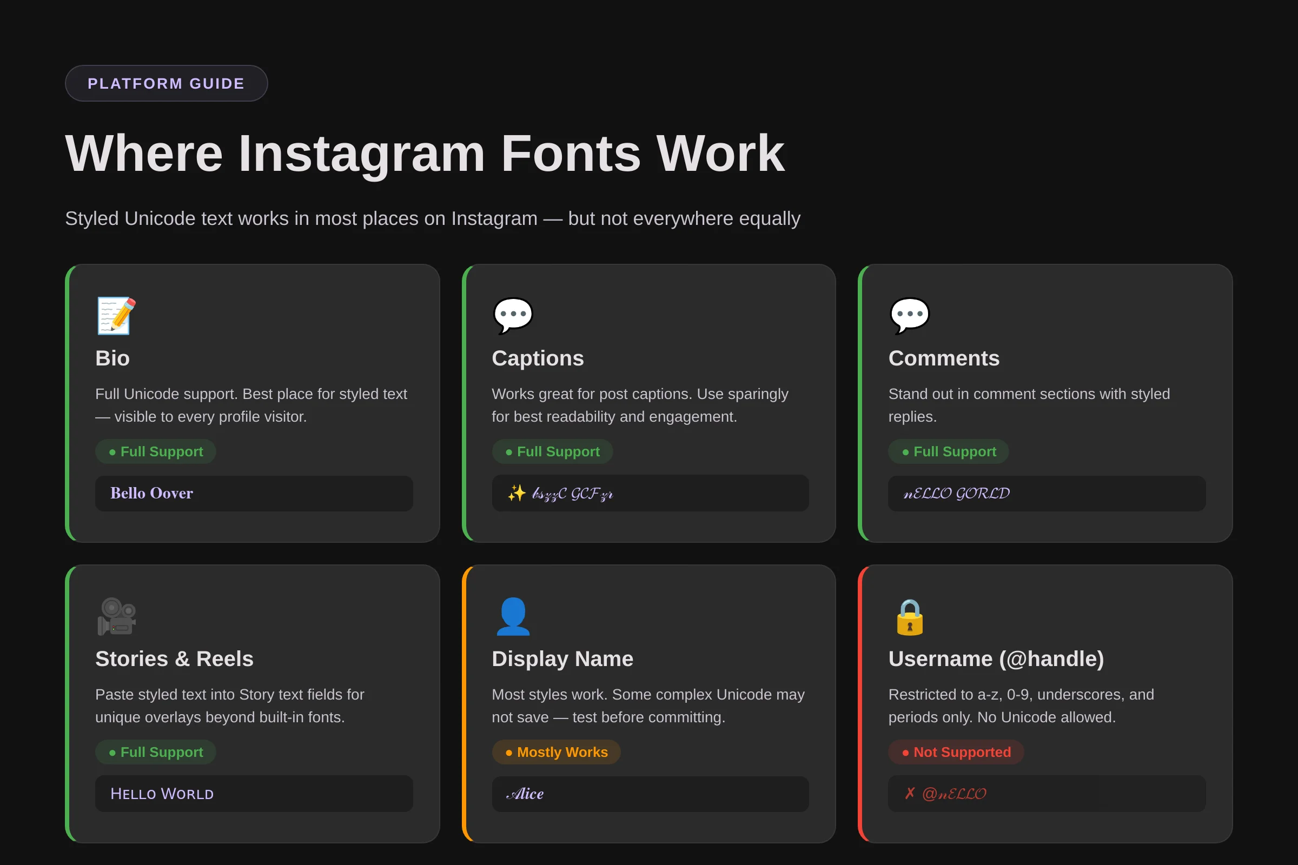Click 'Paste styled text into Story' description

tap(229, 706)
